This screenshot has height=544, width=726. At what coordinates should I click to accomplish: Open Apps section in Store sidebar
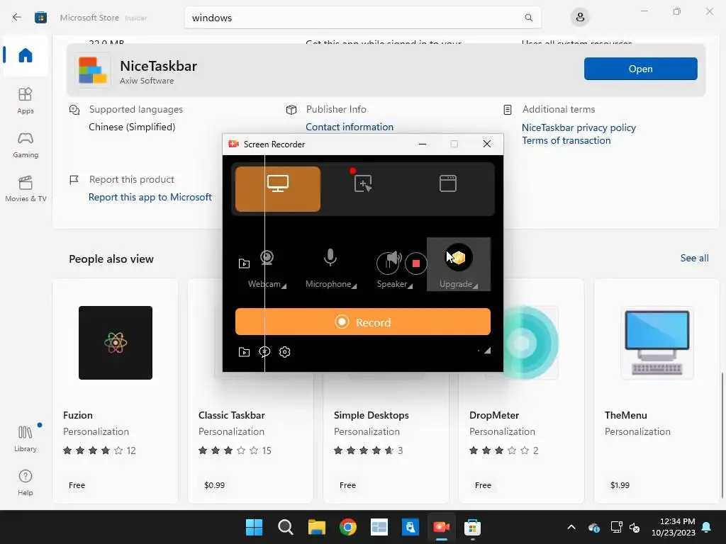[26, 101]
